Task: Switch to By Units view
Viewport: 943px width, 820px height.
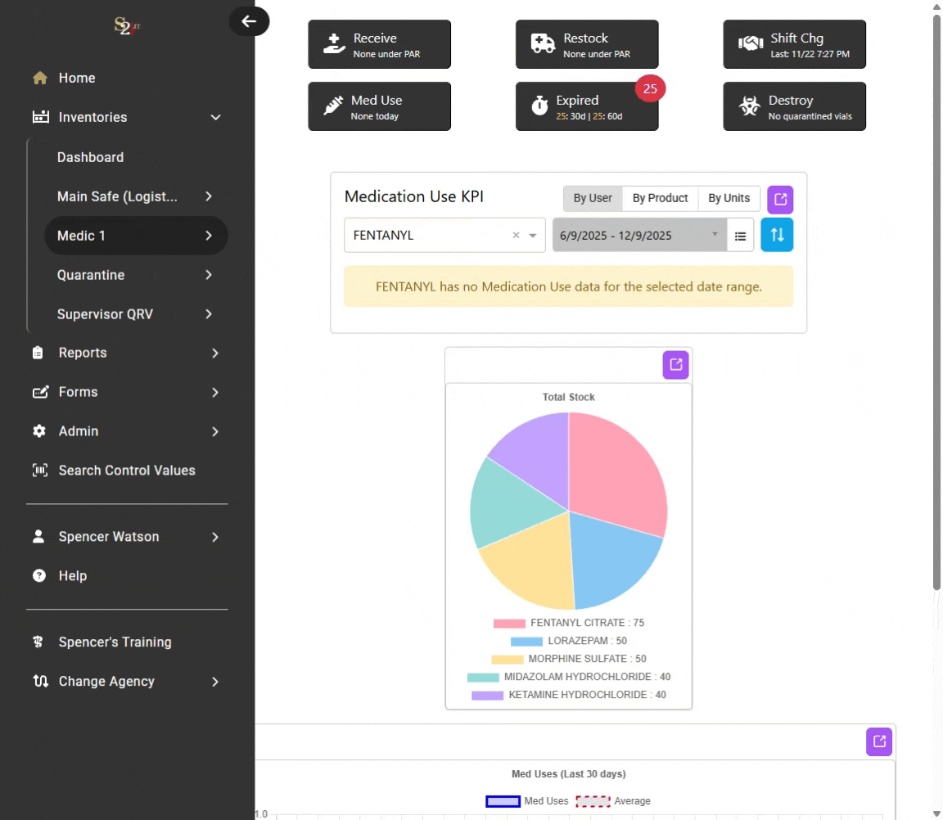Action: (x=729, y=197)
